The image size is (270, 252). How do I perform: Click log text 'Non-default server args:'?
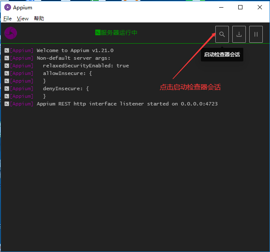73,58
